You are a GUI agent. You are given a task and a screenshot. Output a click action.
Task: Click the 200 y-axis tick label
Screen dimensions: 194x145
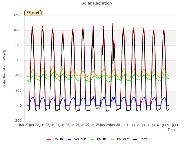(18, 91)
